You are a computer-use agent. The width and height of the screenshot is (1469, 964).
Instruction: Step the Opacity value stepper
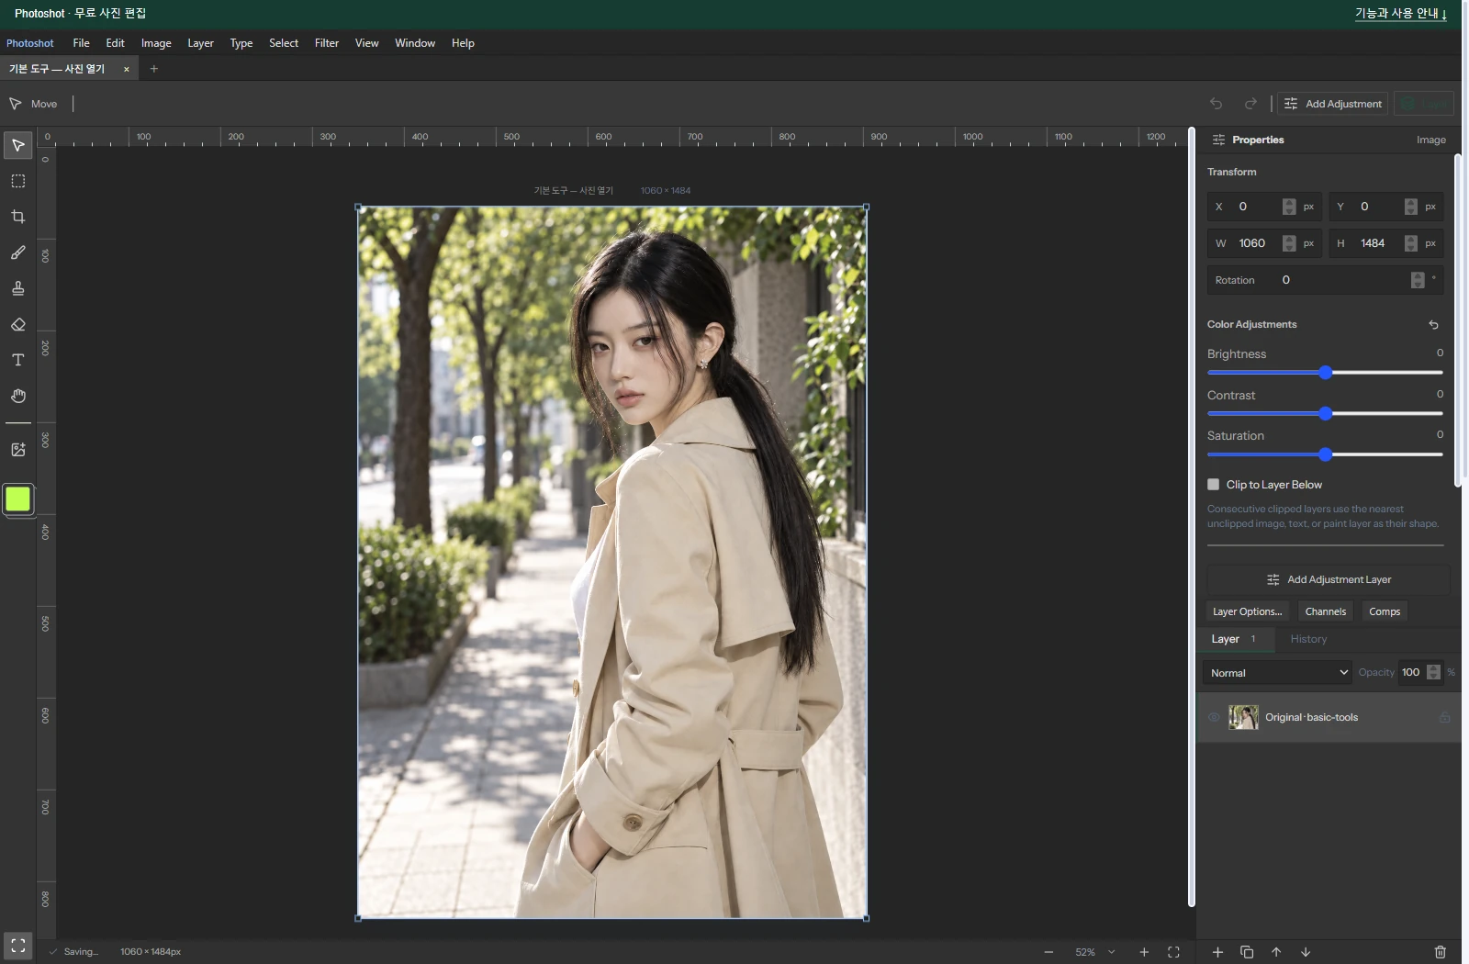[x=1433, y=673]
